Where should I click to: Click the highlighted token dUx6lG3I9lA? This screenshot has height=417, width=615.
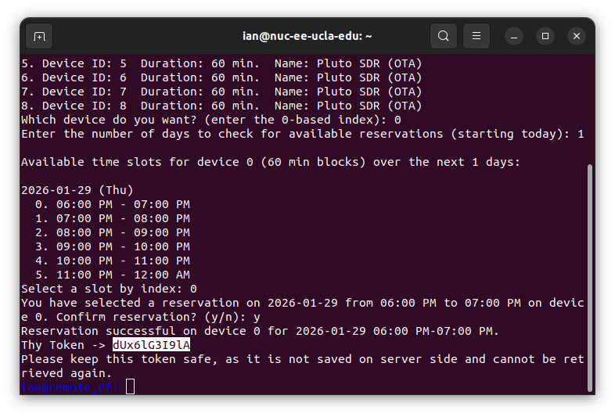pos(151,345)
